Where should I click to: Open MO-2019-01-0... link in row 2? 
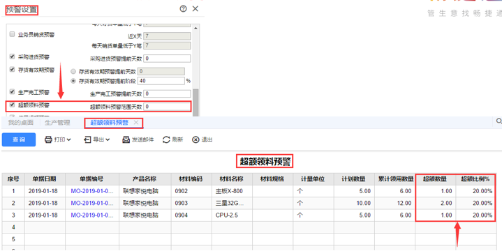click(x=92, y=203)
